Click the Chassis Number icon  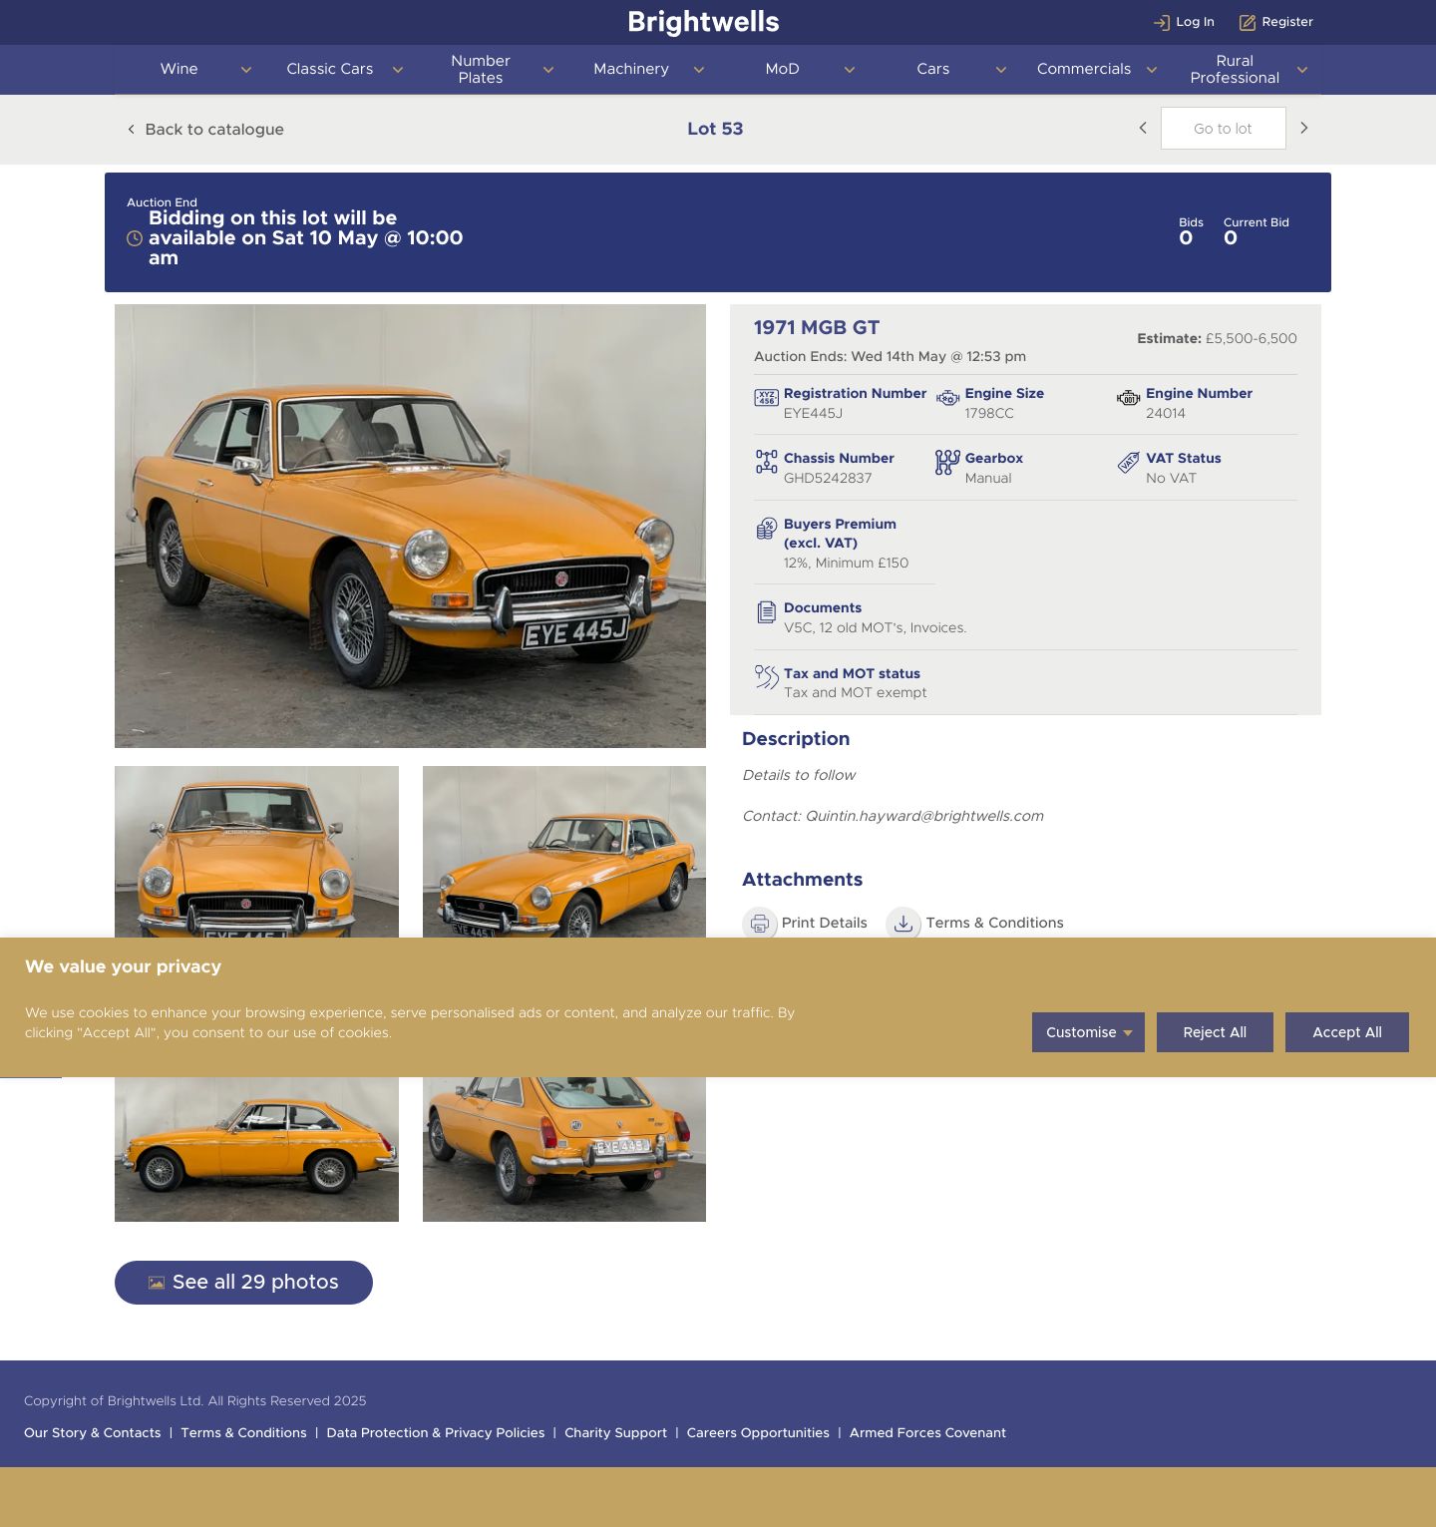click(766, 462)
